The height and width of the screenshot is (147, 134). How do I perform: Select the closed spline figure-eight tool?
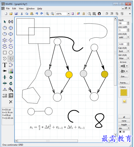click(5, 46)
